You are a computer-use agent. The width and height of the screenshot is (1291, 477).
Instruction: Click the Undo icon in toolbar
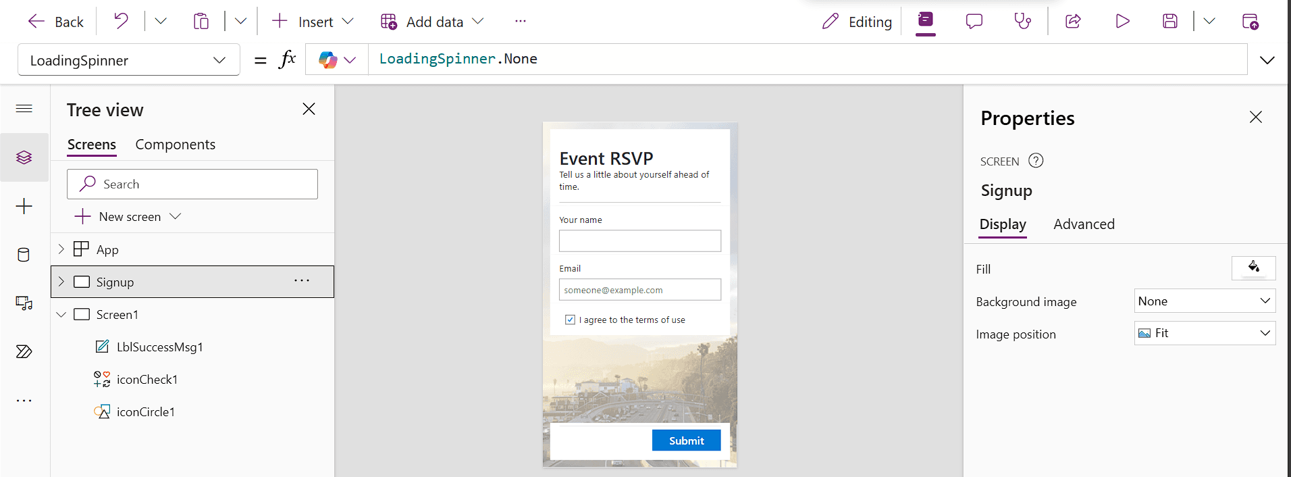coord(121,22)
